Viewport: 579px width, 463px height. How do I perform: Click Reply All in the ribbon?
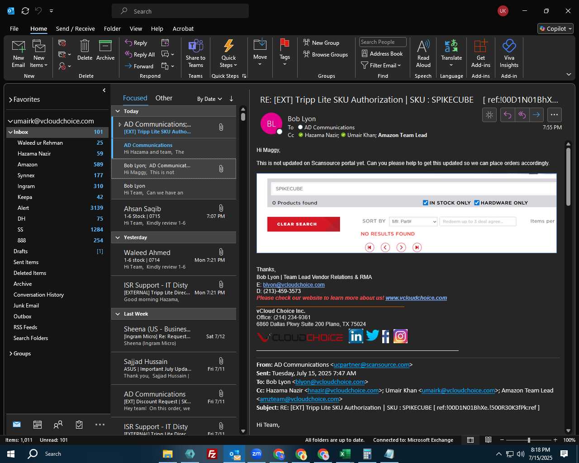click(x=140, y=54)
